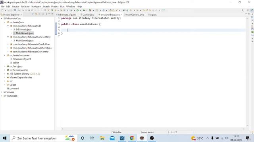This screenshot has width=254, height=142.
Task: Expand com.itcademy.hibernate.relationships package
Action: pyautogui.click(x=8, y=48)
